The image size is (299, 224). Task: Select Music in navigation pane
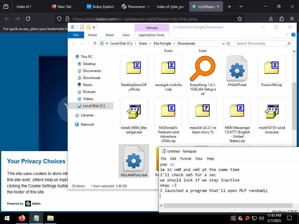(88, 85)
